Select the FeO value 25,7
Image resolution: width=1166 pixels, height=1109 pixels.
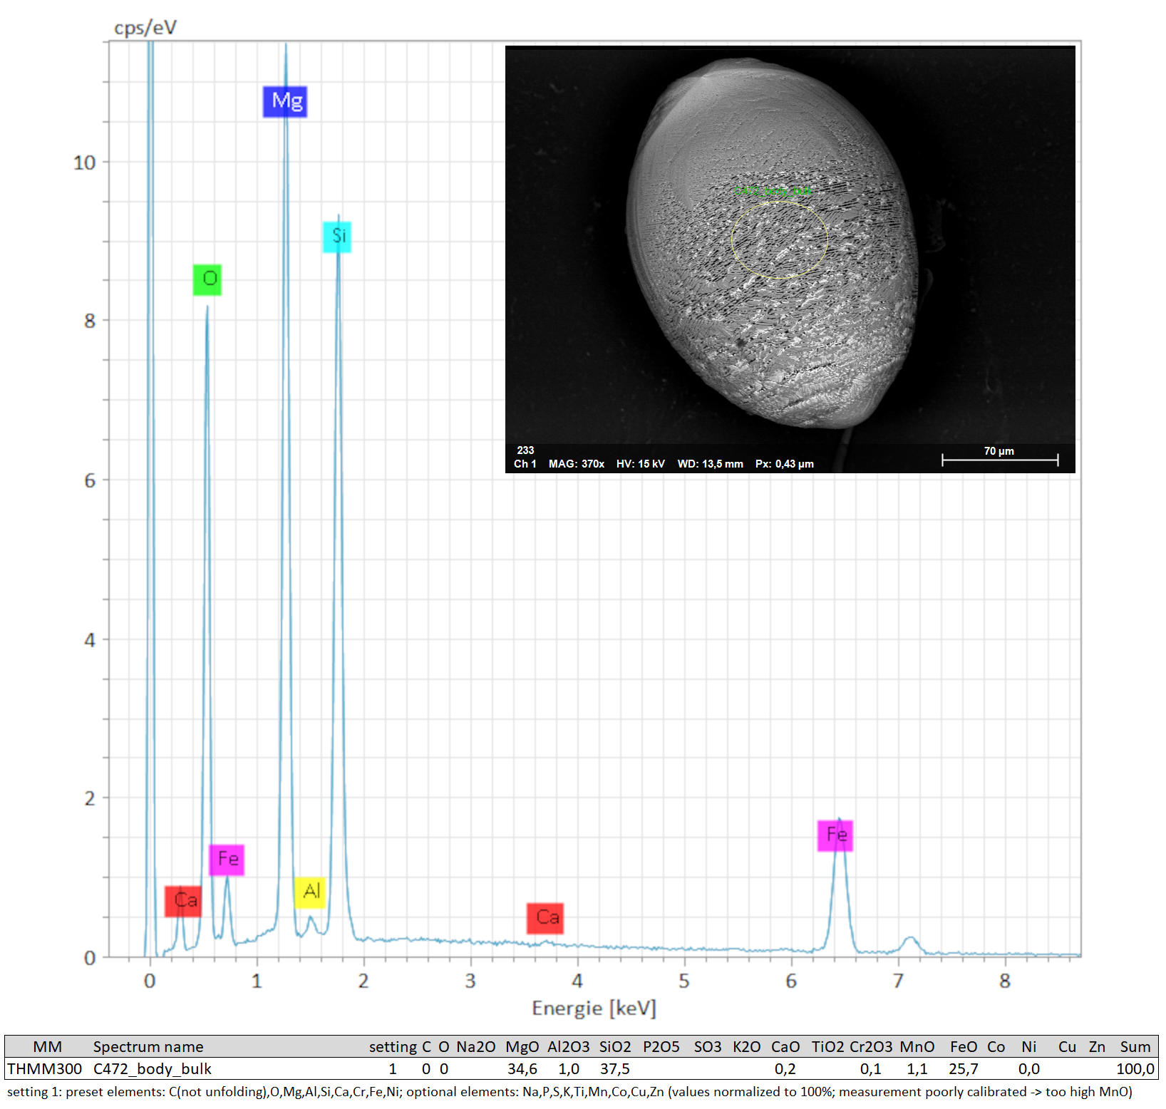[x=963, y=1069]
